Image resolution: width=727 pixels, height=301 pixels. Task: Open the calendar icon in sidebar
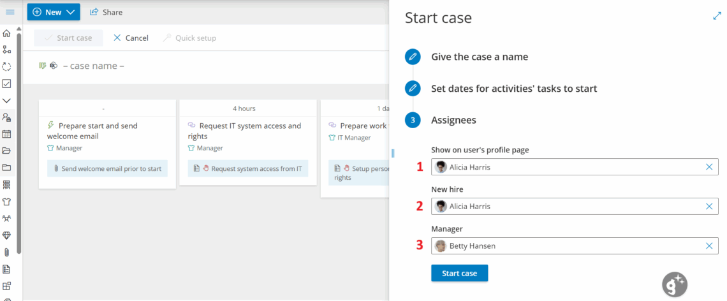click(x=7, y=134)
